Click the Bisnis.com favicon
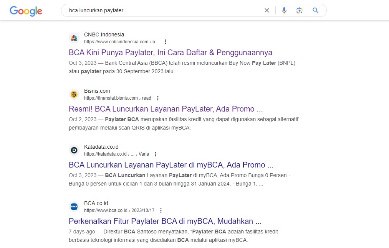The image size is (389, 248). (74, 94)
